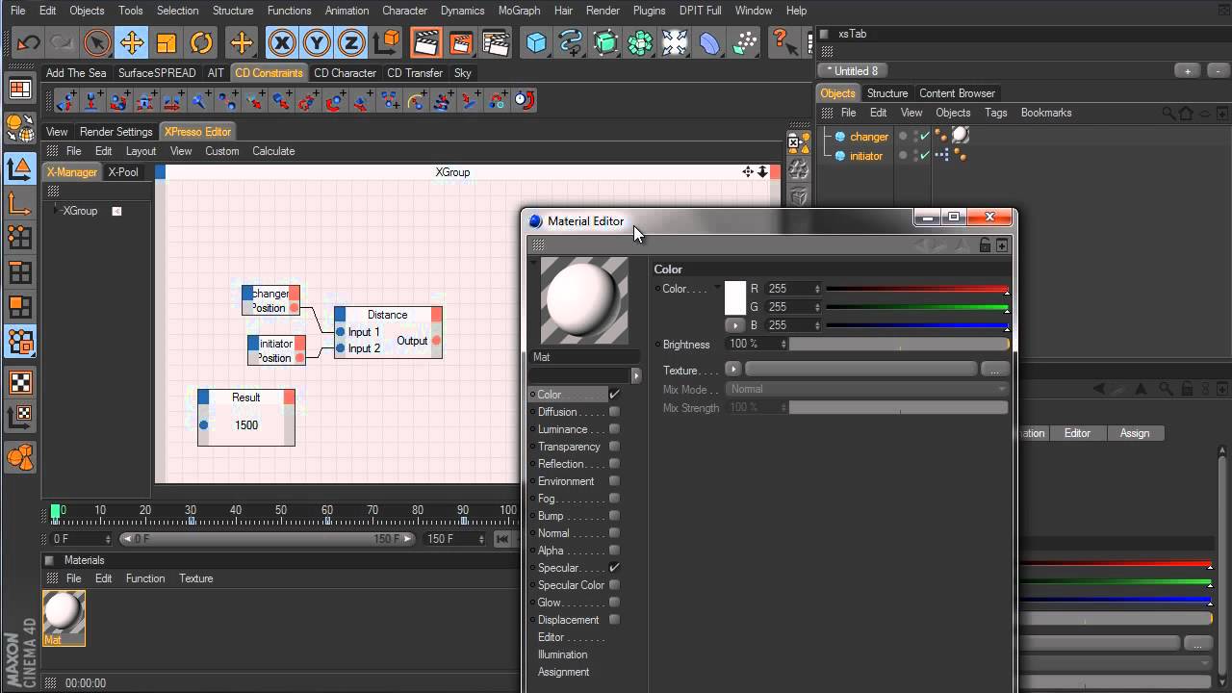Select the Live Selection tool
The width and height of the screenshot is (1232, 693).
tap(97, 42)
